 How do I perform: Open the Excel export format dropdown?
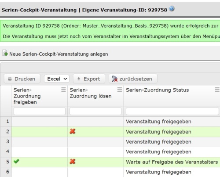(57, 79)
